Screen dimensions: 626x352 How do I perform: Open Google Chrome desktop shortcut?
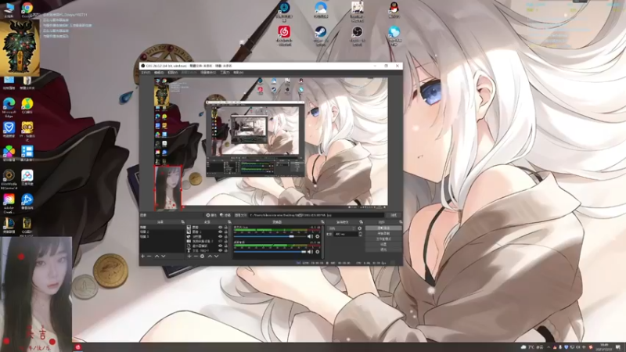[27, 9]
